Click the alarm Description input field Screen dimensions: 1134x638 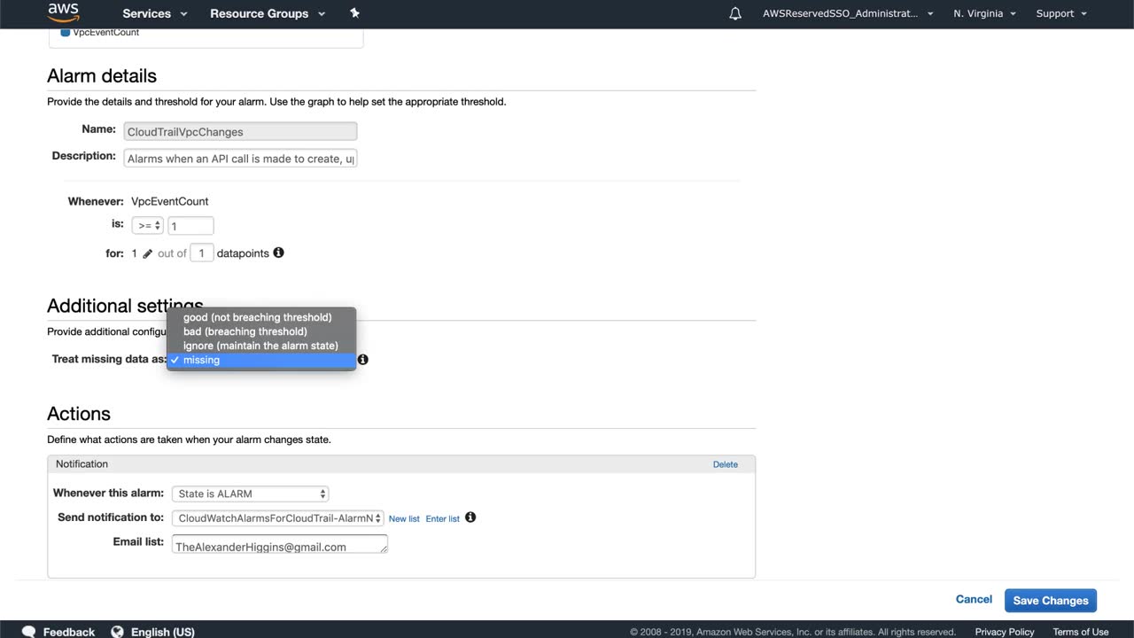(x=240, y=159)
